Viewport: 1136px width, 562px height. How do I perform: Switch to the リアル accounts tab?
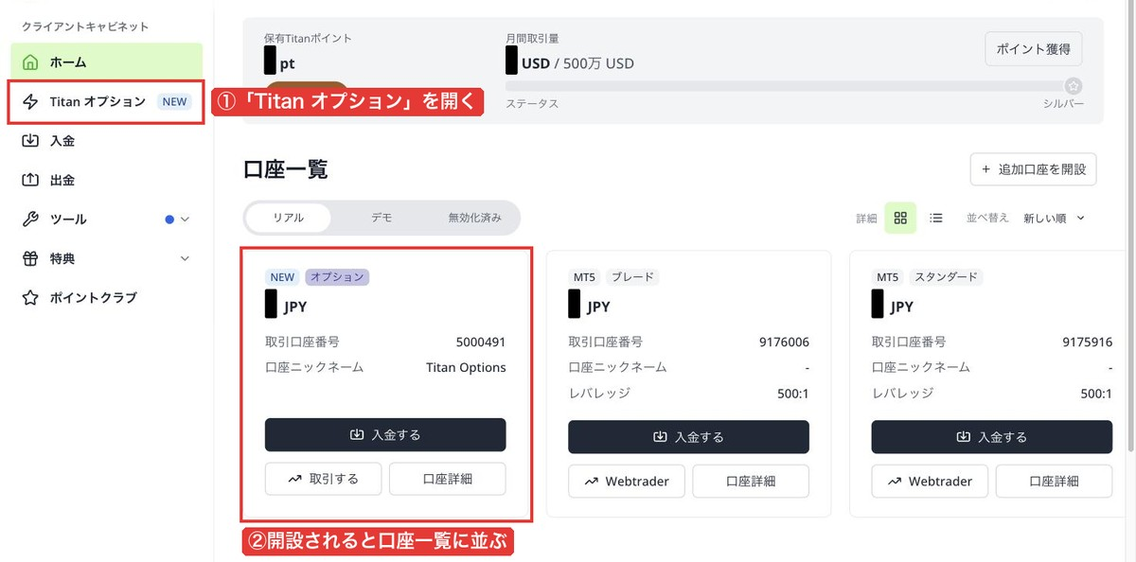click(x=289, y=218)
